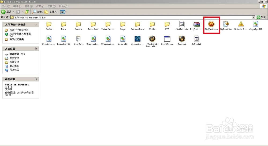Click 创建一个新文件夹 link
The width and height of the screenshot is (268, 146).
(19, 30)
